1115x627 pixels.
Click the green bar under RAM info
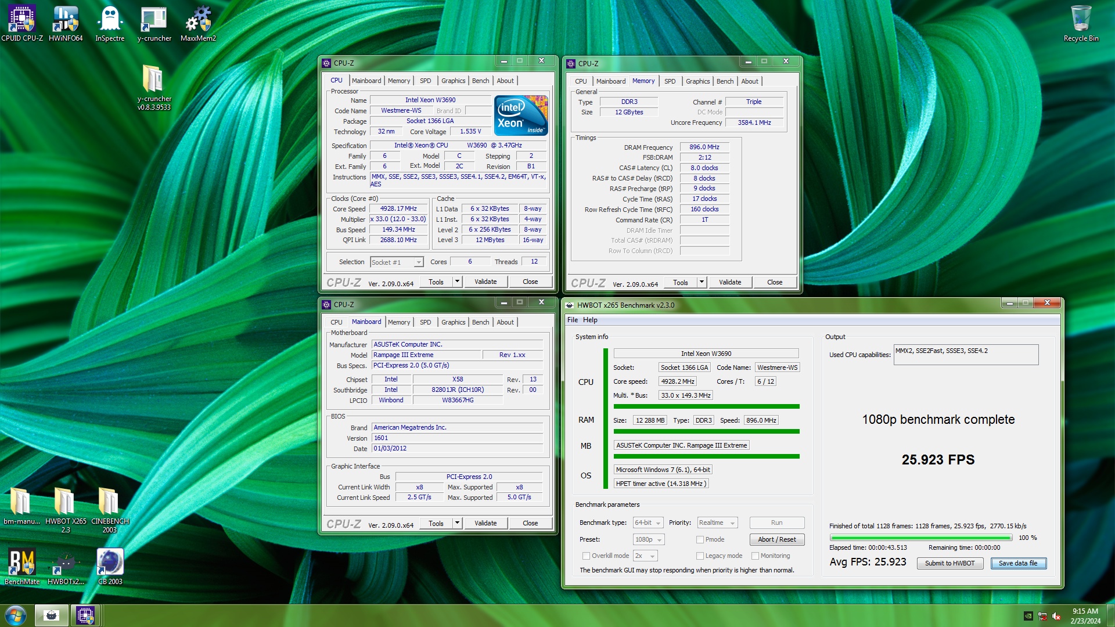(x=707, y=431)
